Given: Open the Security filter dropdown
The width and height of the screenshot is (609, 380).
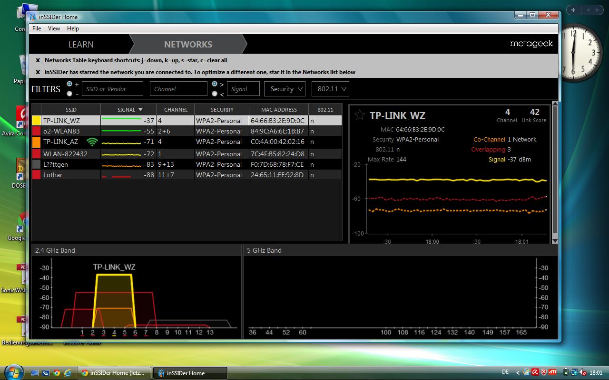Looking at the screenshot, I should [x=285, y=89].
